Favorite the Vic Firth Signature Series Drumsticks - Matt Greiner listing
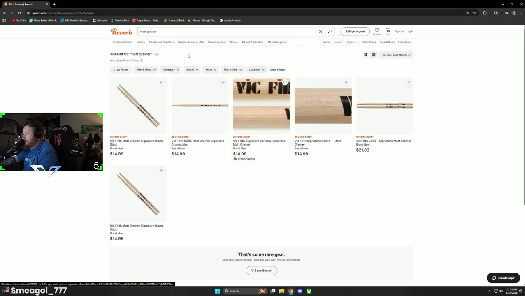 point(285,82)
